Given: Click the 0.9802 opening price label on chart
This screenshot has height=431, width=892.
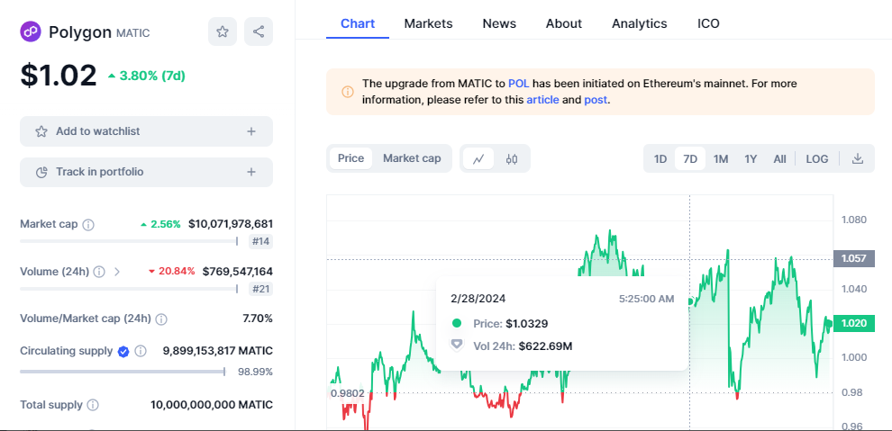Looking at the screenshot, I should pyautogui.click(x=348, y=393).
